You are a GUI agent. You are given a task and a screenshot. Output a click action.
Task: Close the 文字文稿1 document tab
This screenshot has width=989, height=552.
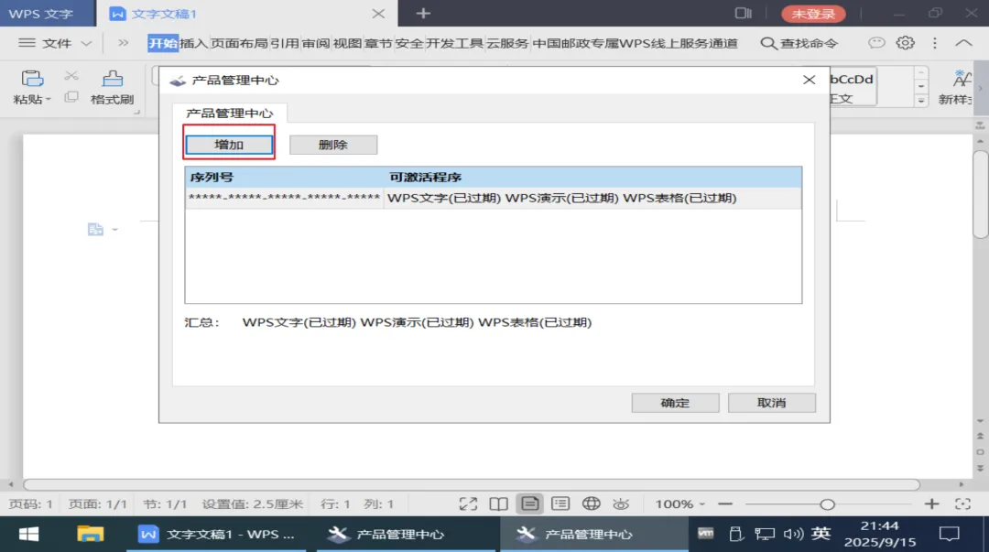tap(378, 13)
